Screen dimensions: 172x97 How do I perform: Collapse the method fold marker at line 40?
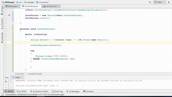click(14, 23)
